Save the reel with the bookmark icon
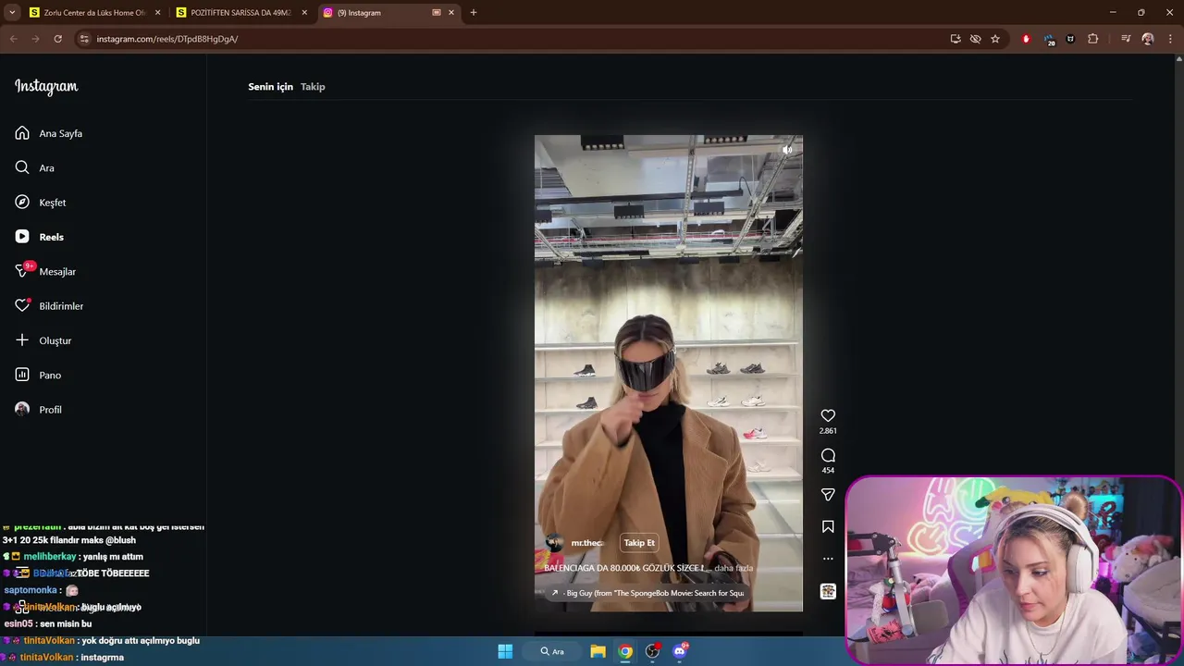 828,526
